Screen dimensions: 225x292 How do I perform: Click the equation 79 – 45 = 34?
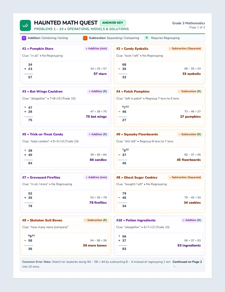coord(192,198)
